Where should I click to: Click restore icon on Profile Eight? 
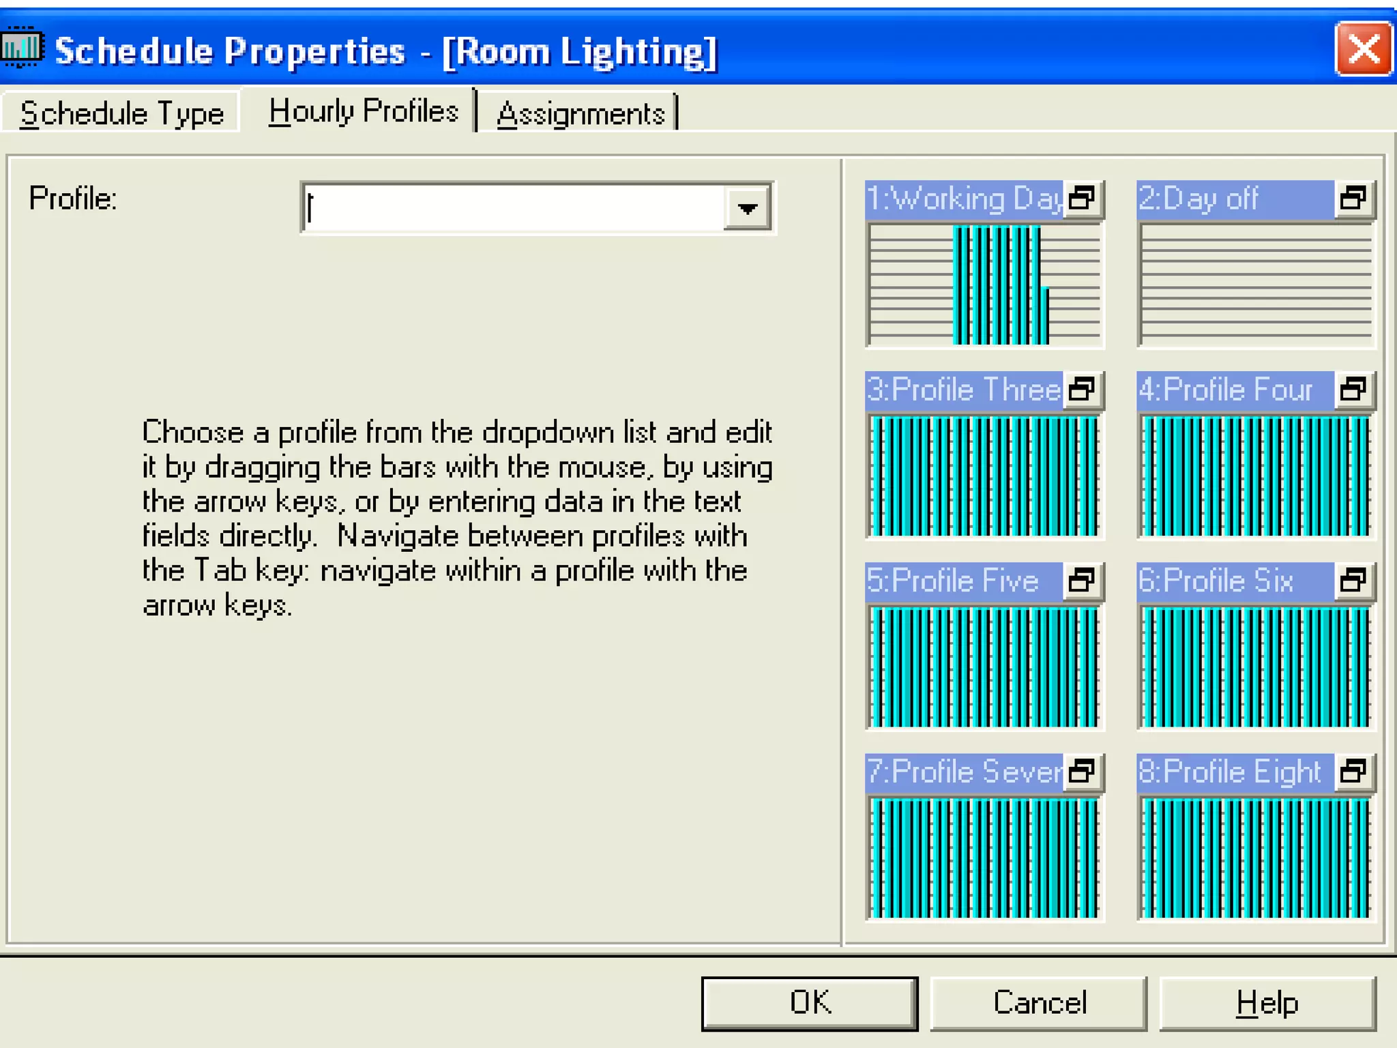click(1353, 772)
